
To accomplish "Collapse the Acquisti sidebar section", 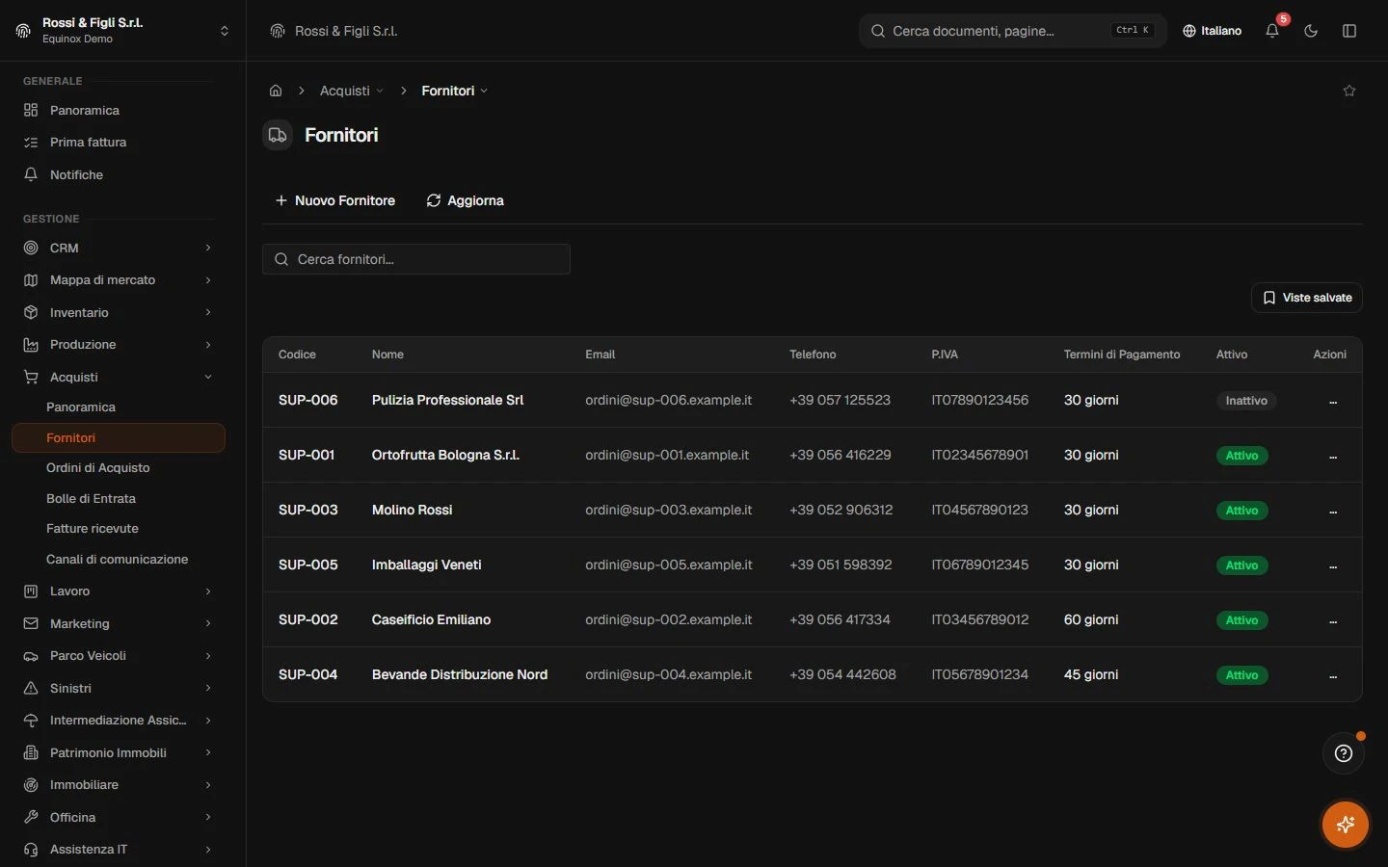I will [x=118, y=377].
